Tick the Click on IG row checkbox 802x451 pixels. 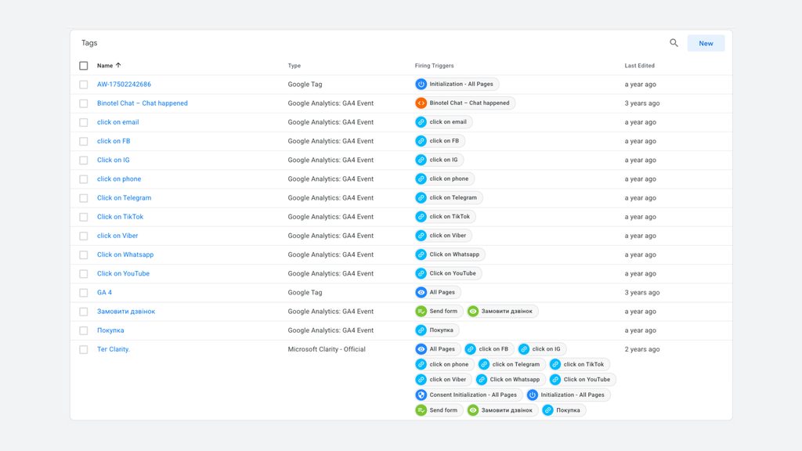click(83, 160)
